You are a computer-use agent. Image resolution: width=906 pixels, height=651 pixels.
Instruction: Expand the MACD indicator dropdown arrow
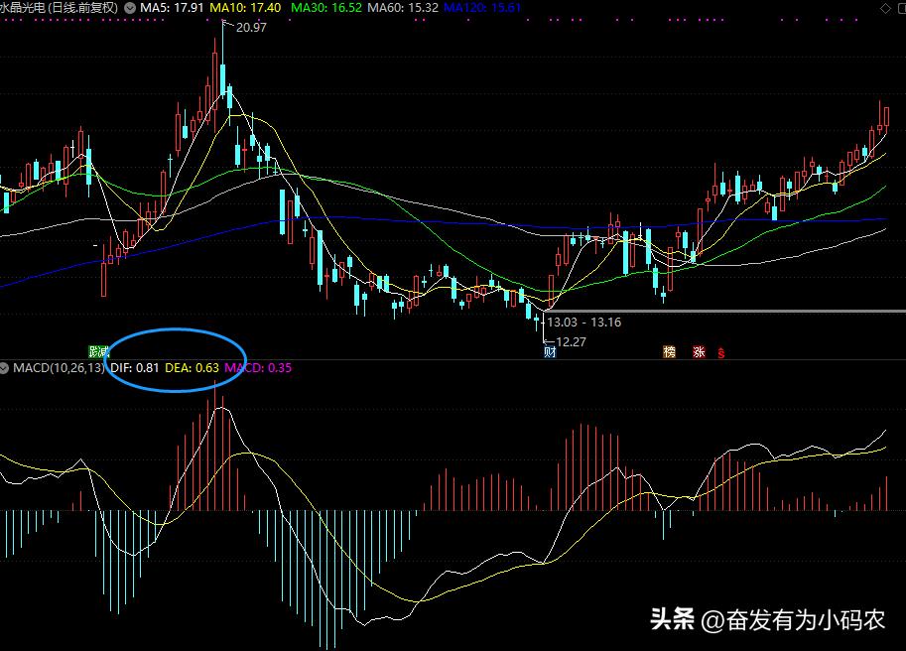[x=4, y=368]
